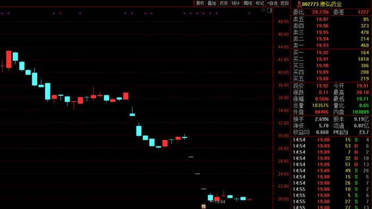Click the 14:54 trade row with 53 B
This screenshot has width=372, height=209.
(331, 146)
